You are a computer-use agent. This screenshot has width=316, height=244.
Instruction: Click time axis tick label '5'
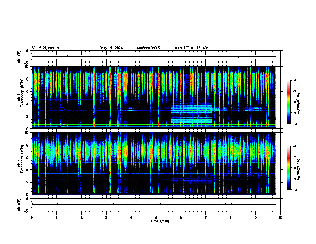coord(156,218)
